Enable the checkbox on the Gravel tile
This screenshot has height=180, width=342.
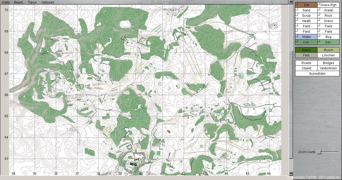[319, 9]
